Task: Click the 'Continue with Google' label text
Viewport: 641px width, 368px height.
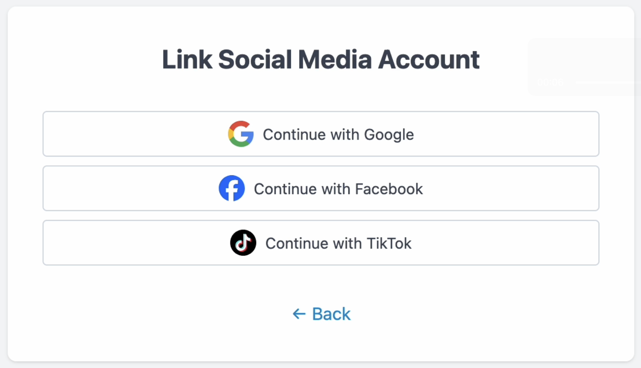Action: [338, 135]
